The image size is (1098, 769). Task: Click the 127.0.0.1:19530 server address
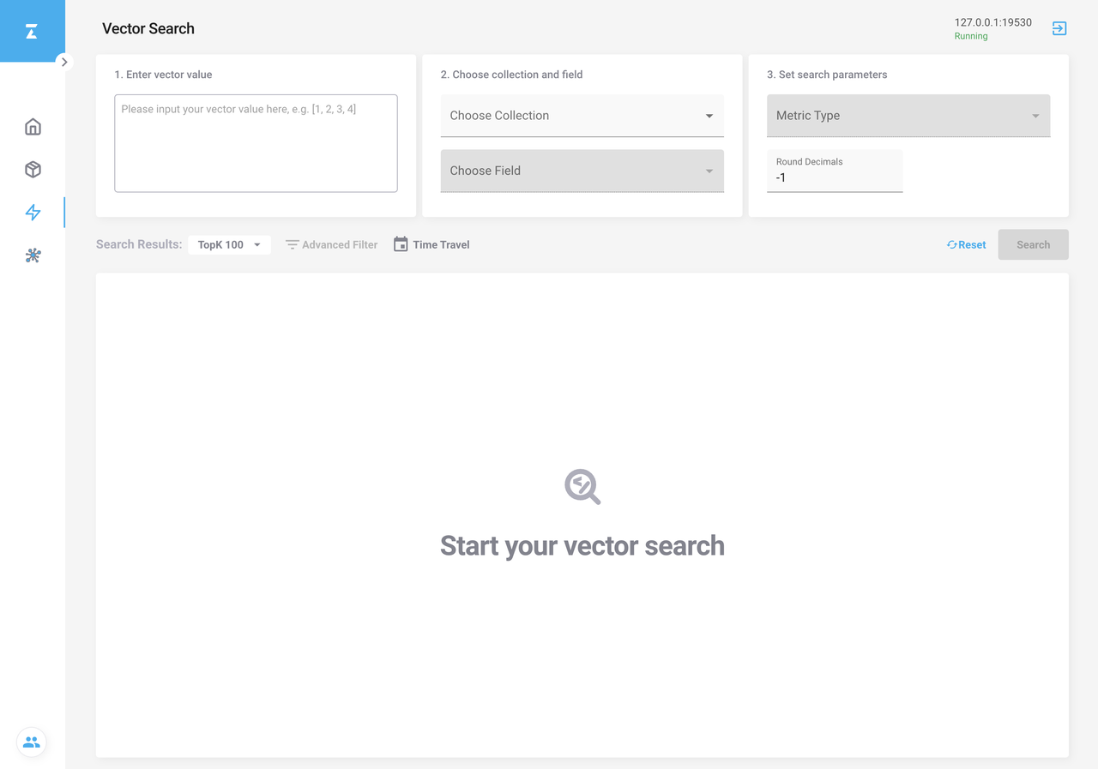(992, 22)
